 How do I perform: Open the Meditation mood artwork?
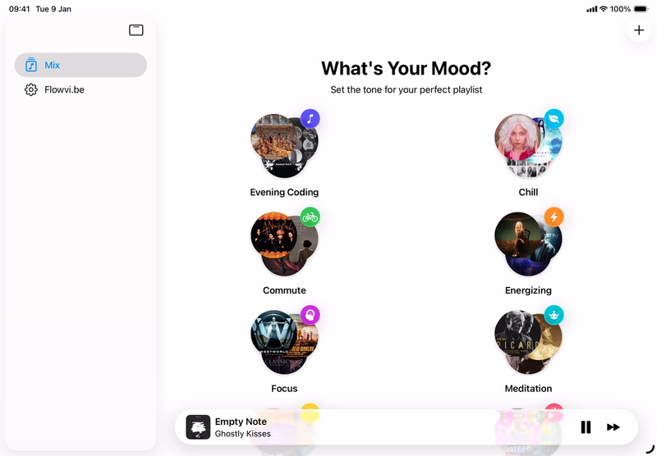coord(528,342)
